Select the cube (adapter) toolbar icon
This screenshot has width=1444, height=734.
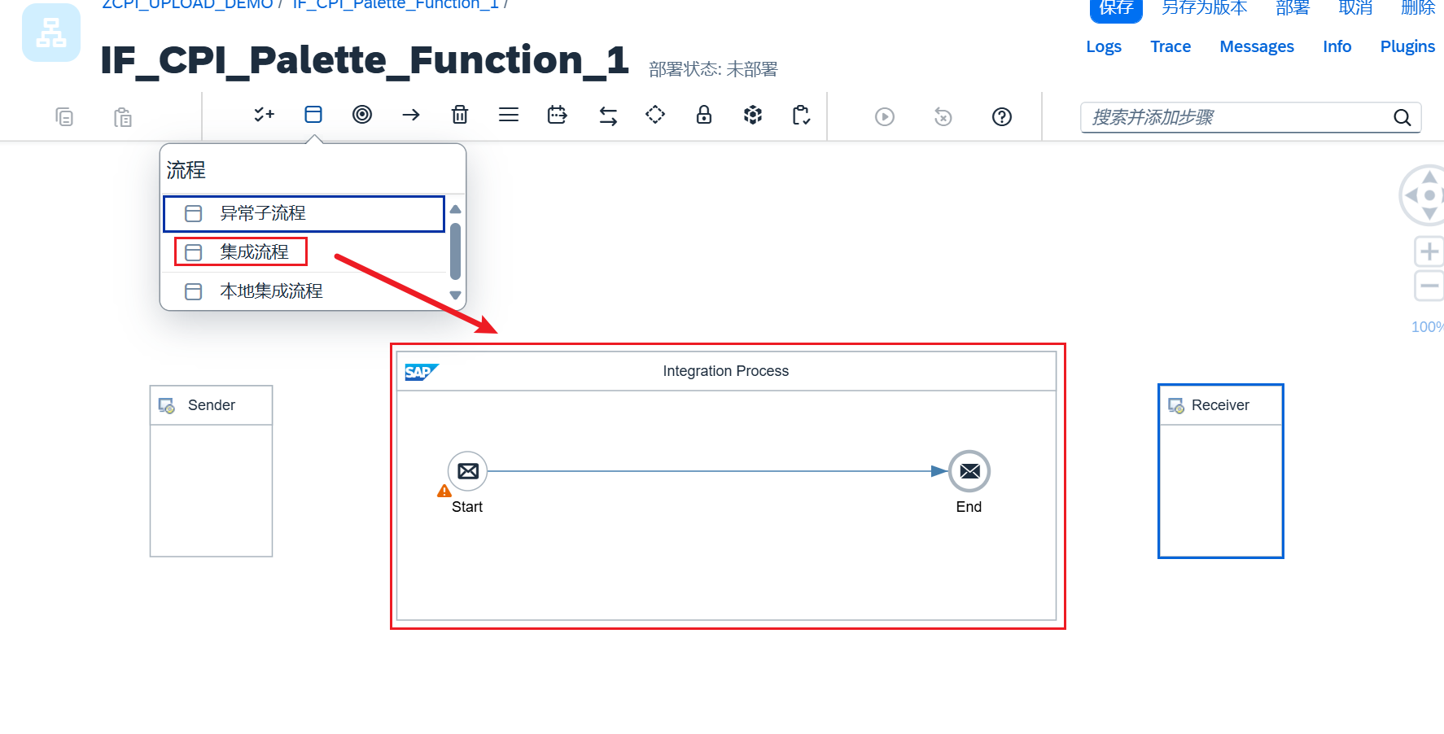pyautogui.click(x=753, y=115)
